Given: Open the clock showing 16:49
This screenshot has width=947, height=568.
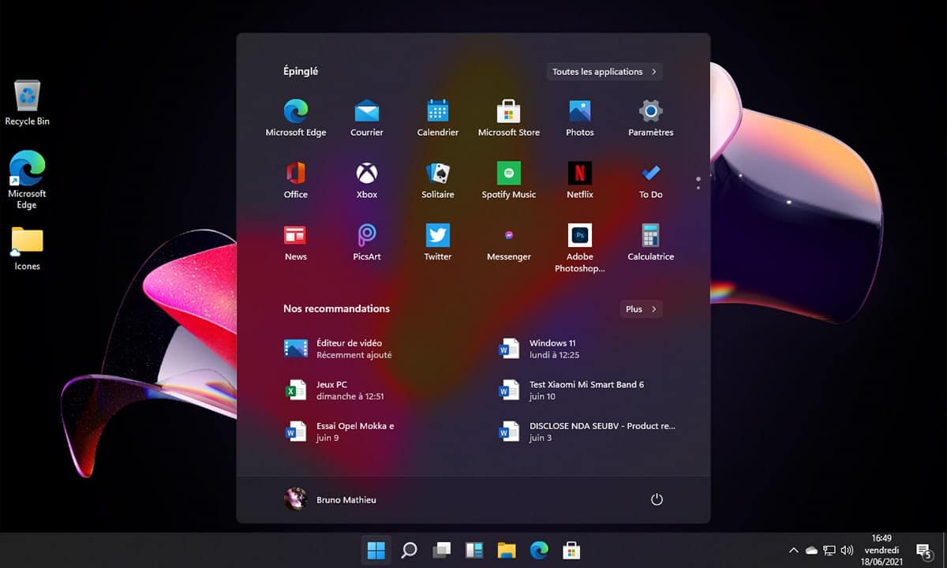Looking at the screenshot, I should coord(882,550).
